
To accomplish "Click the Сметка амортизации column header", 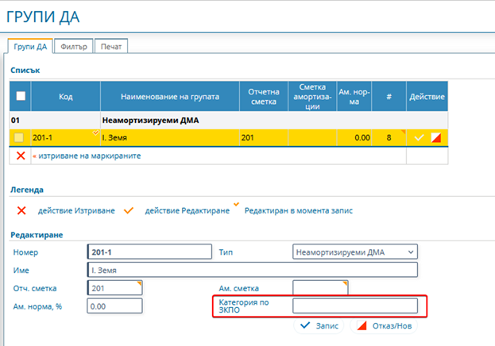I will click(312, 97).
